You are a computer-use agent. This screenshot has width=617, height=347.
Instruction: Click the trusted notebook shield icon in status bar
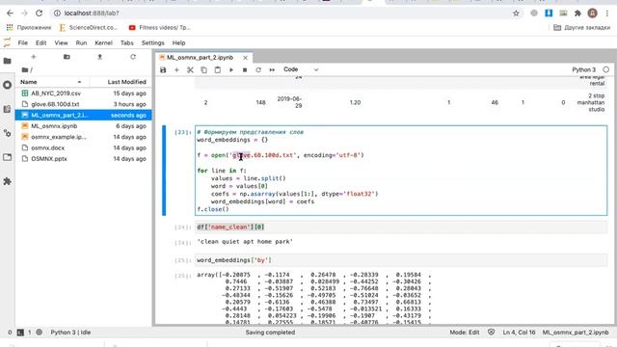[491, 332]
